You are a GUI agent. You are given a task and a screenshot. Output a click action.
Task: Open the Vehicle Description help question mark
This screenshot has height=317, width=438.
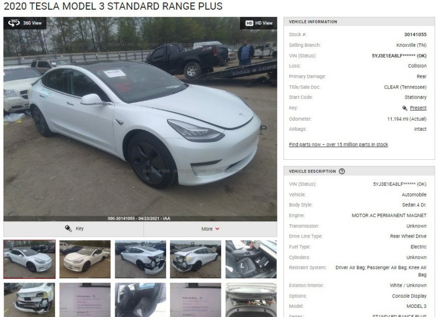tap(342, 171)
